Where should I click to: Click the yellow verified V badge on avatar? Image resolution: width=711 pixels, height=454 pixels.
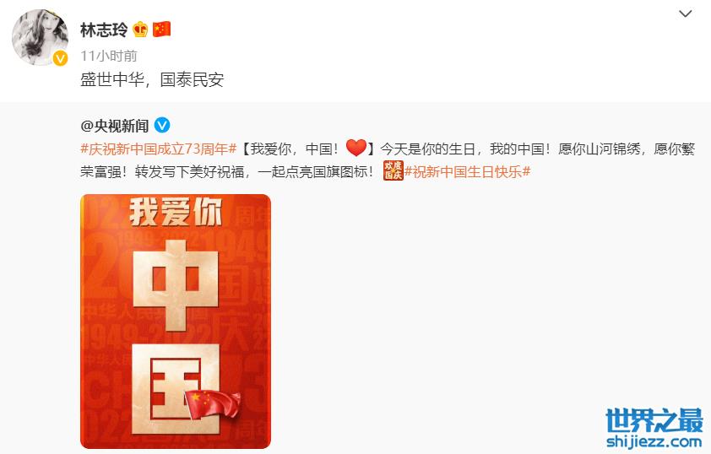tap(60, 58)
